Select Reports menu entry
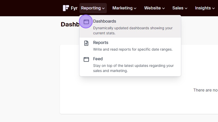 (130, 46)
